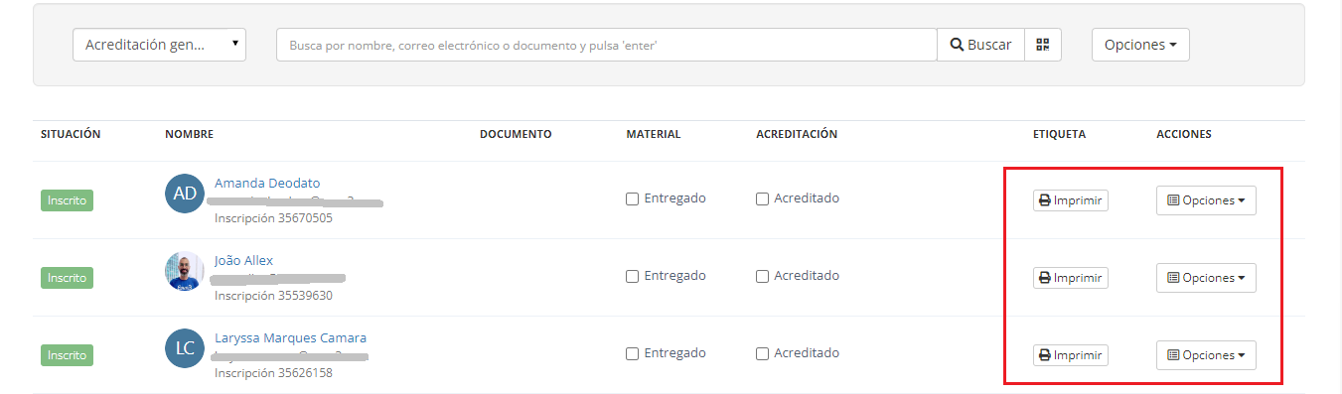Print the label for Amanda Deodato
Image resolution: width=1342 pixels, height=394 pixels.
pyautogui.click(x=1070, y=200)
